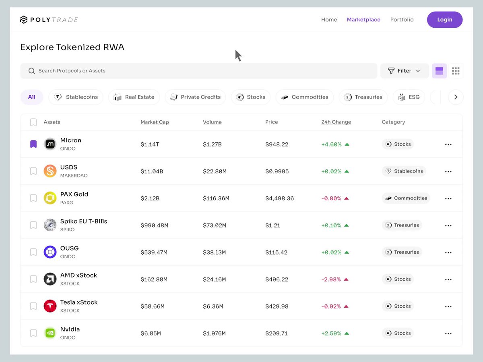Image resolution: width=483 pixels, height=362 pixels.
Task: Click the Stocks category tag on Micron
Action: (x=398, y=144)
